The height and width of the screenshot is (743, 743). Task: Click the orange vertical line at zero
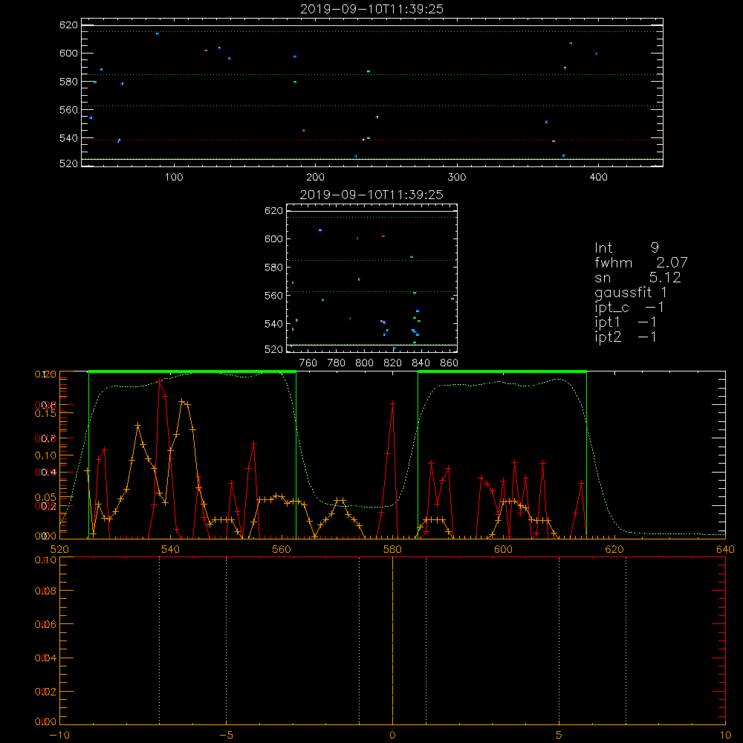(392, 640)
